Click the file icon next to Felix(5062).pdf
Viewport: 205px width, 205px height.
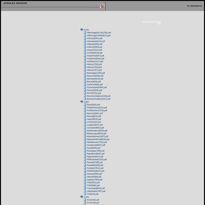tap(85, 104)
